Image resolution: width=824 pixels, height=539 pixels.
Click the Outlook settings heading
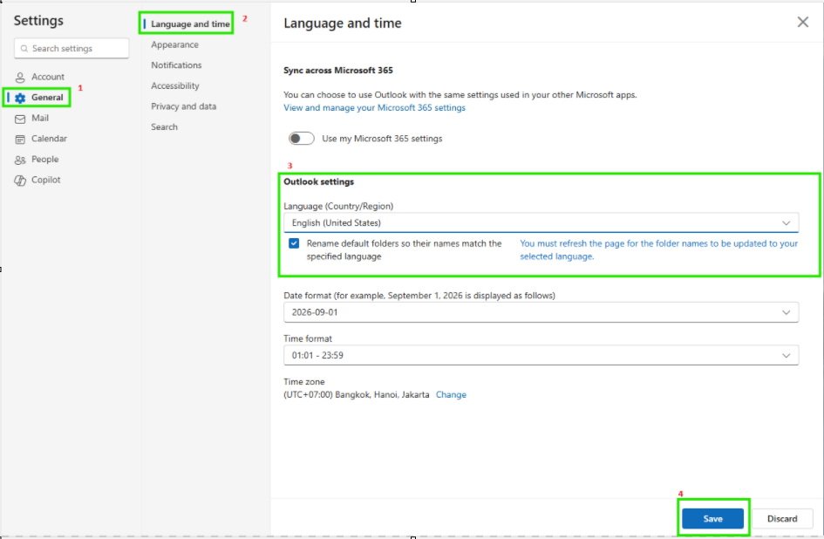point(319,181)
